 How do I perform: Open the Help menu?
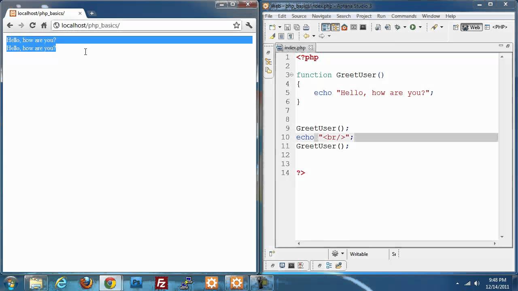click(x=450, y=16)
